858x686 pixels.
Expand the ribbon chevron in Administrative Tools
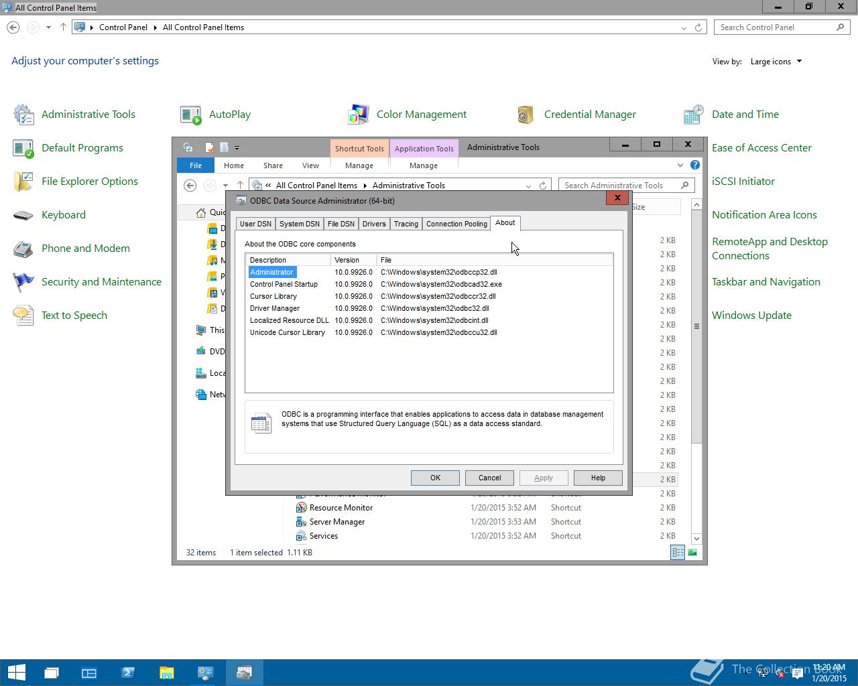coord(680,165)
